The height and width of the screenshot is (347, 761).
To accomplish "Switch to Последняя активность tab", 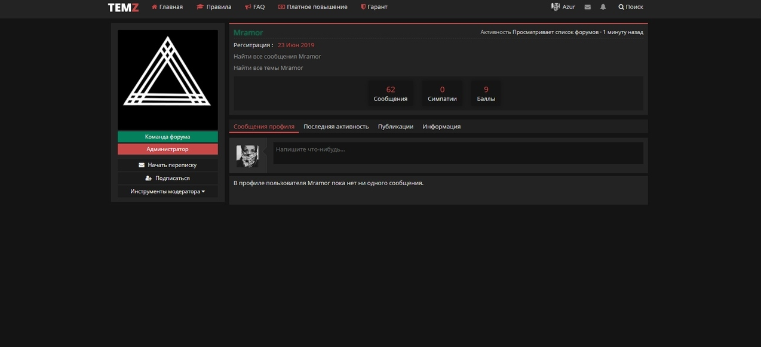I will click(x=336, y=127).
